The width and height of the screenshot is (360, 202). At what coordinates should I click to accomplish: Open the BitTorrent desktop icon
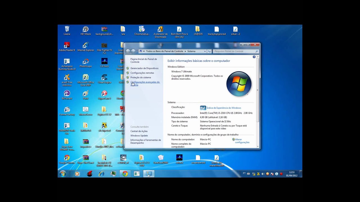coord(67,95)
